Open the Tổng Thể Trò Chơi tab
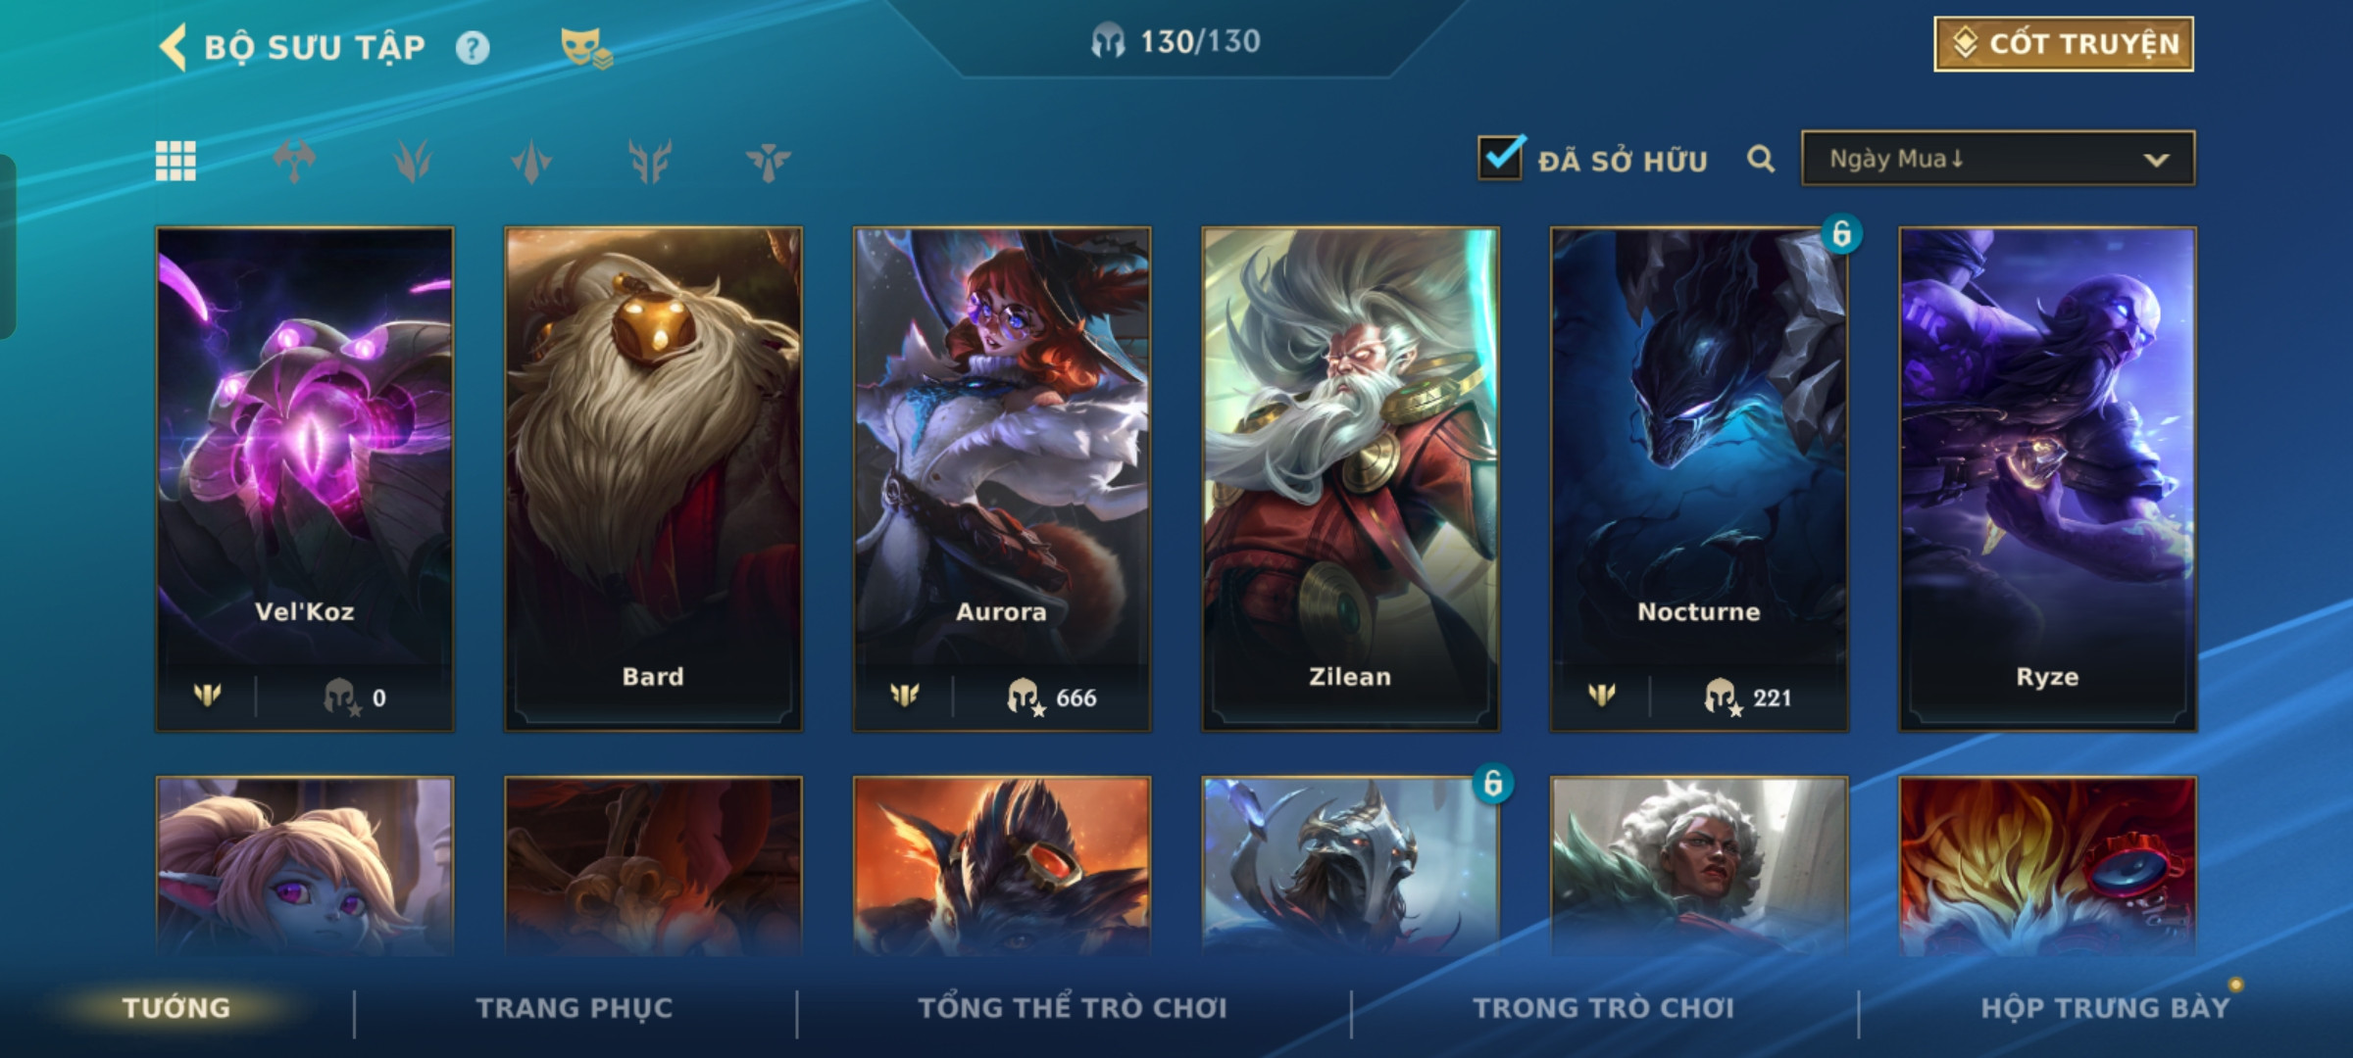Viewport: 2353px width, 1058px height. (1073, 1008)
